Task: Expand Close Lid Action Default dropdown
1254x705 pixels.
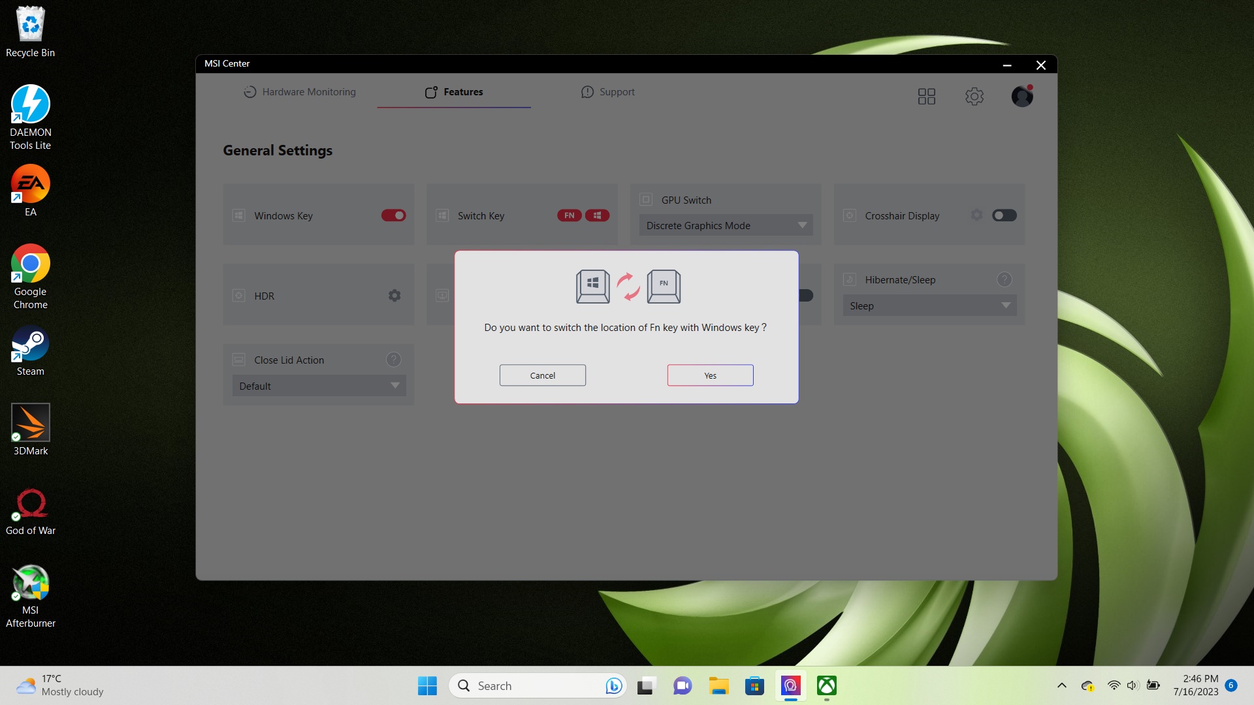Action: tap(319, 386)
